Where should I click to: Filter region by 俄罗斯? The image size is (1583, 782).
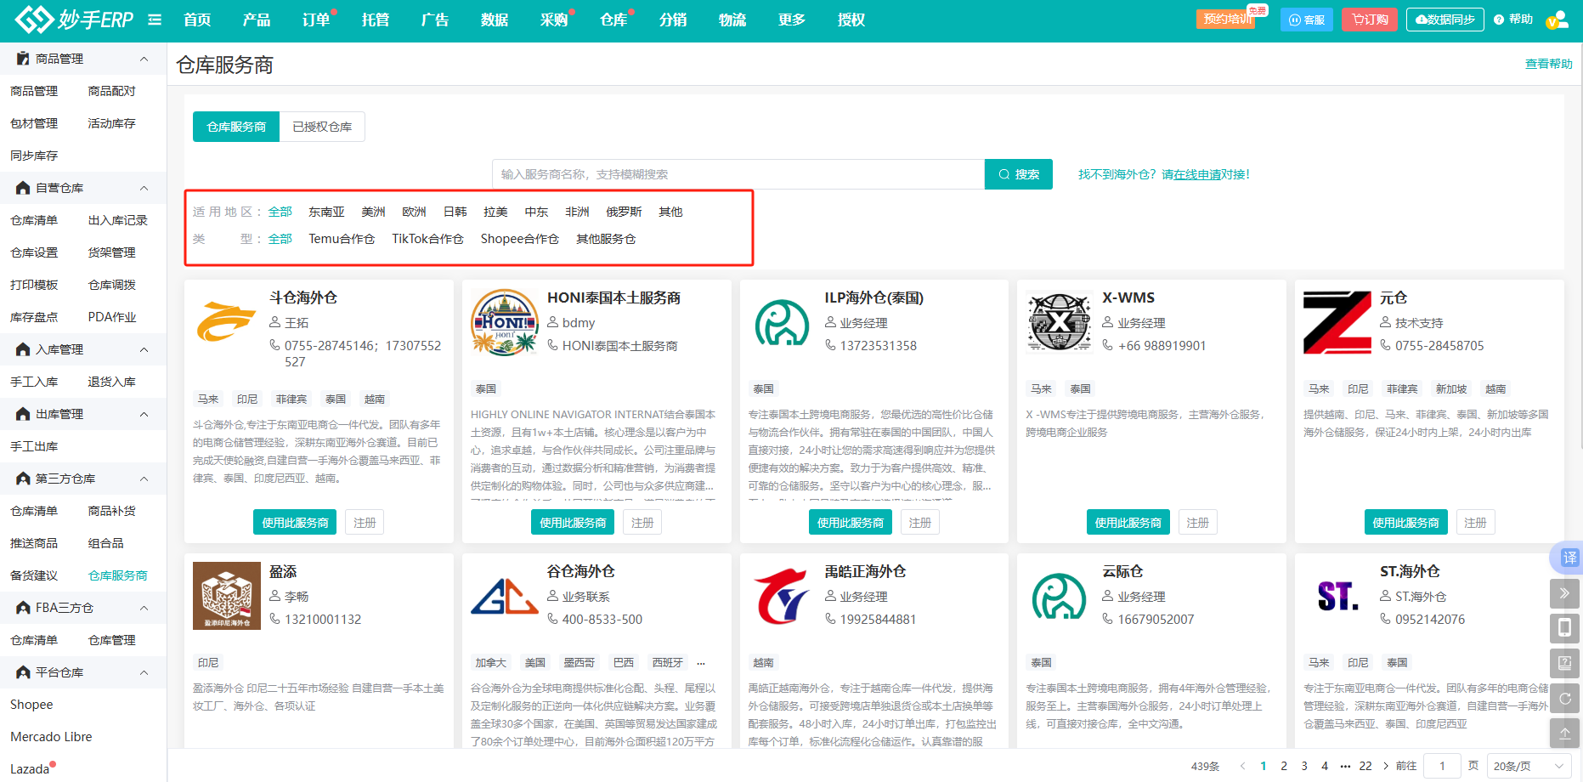pyautogui.click(x=624, y=212)
